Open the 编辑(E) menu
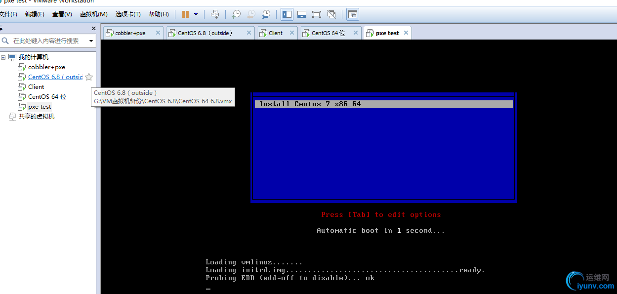The image size is (617, 294). (35, 14)
